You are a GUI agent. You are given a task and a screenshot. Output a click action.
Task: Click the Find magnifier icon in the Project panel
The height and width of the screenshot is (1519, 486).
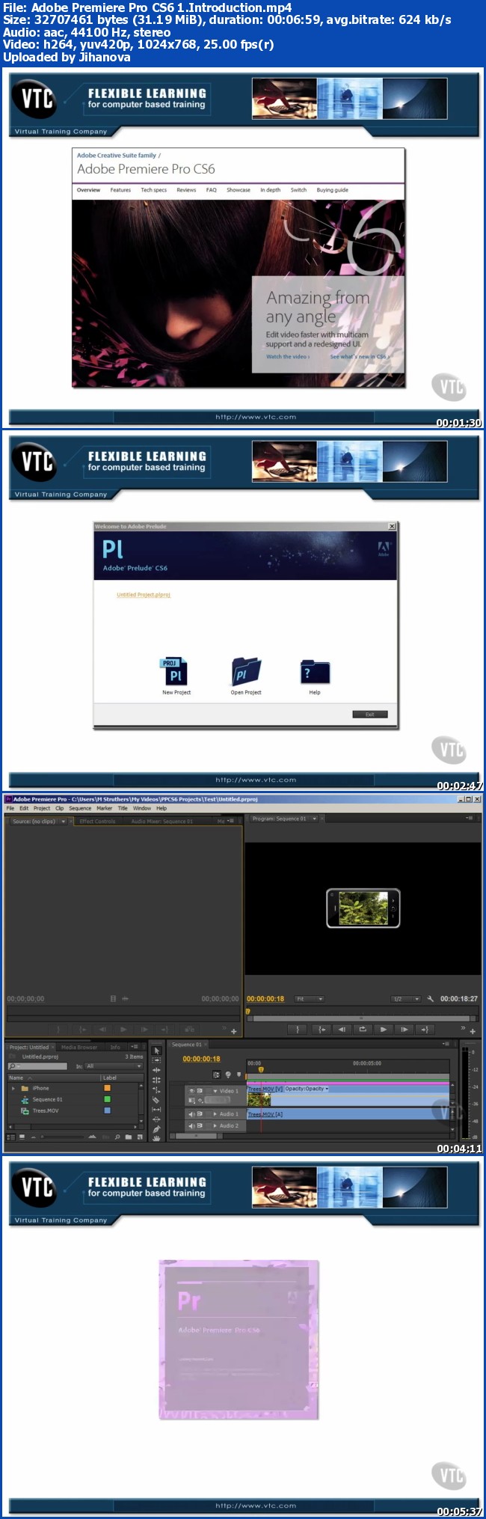(117, 1137)
